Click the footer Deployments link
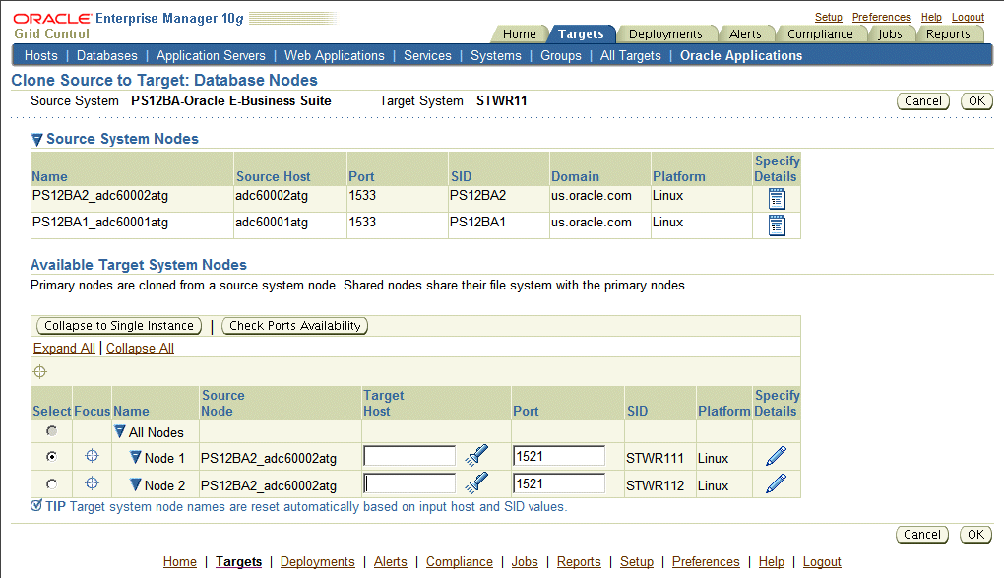Image resolution: width=1004 pixels, height=578 pixels. [318, 562]
